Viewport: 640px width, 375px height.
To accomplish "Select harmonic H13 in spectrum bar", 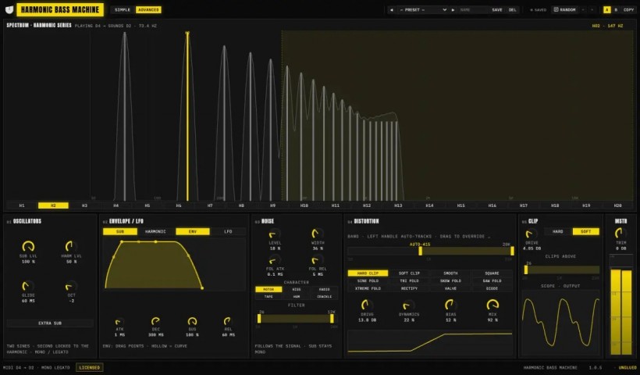I will [x=398, y=205].
